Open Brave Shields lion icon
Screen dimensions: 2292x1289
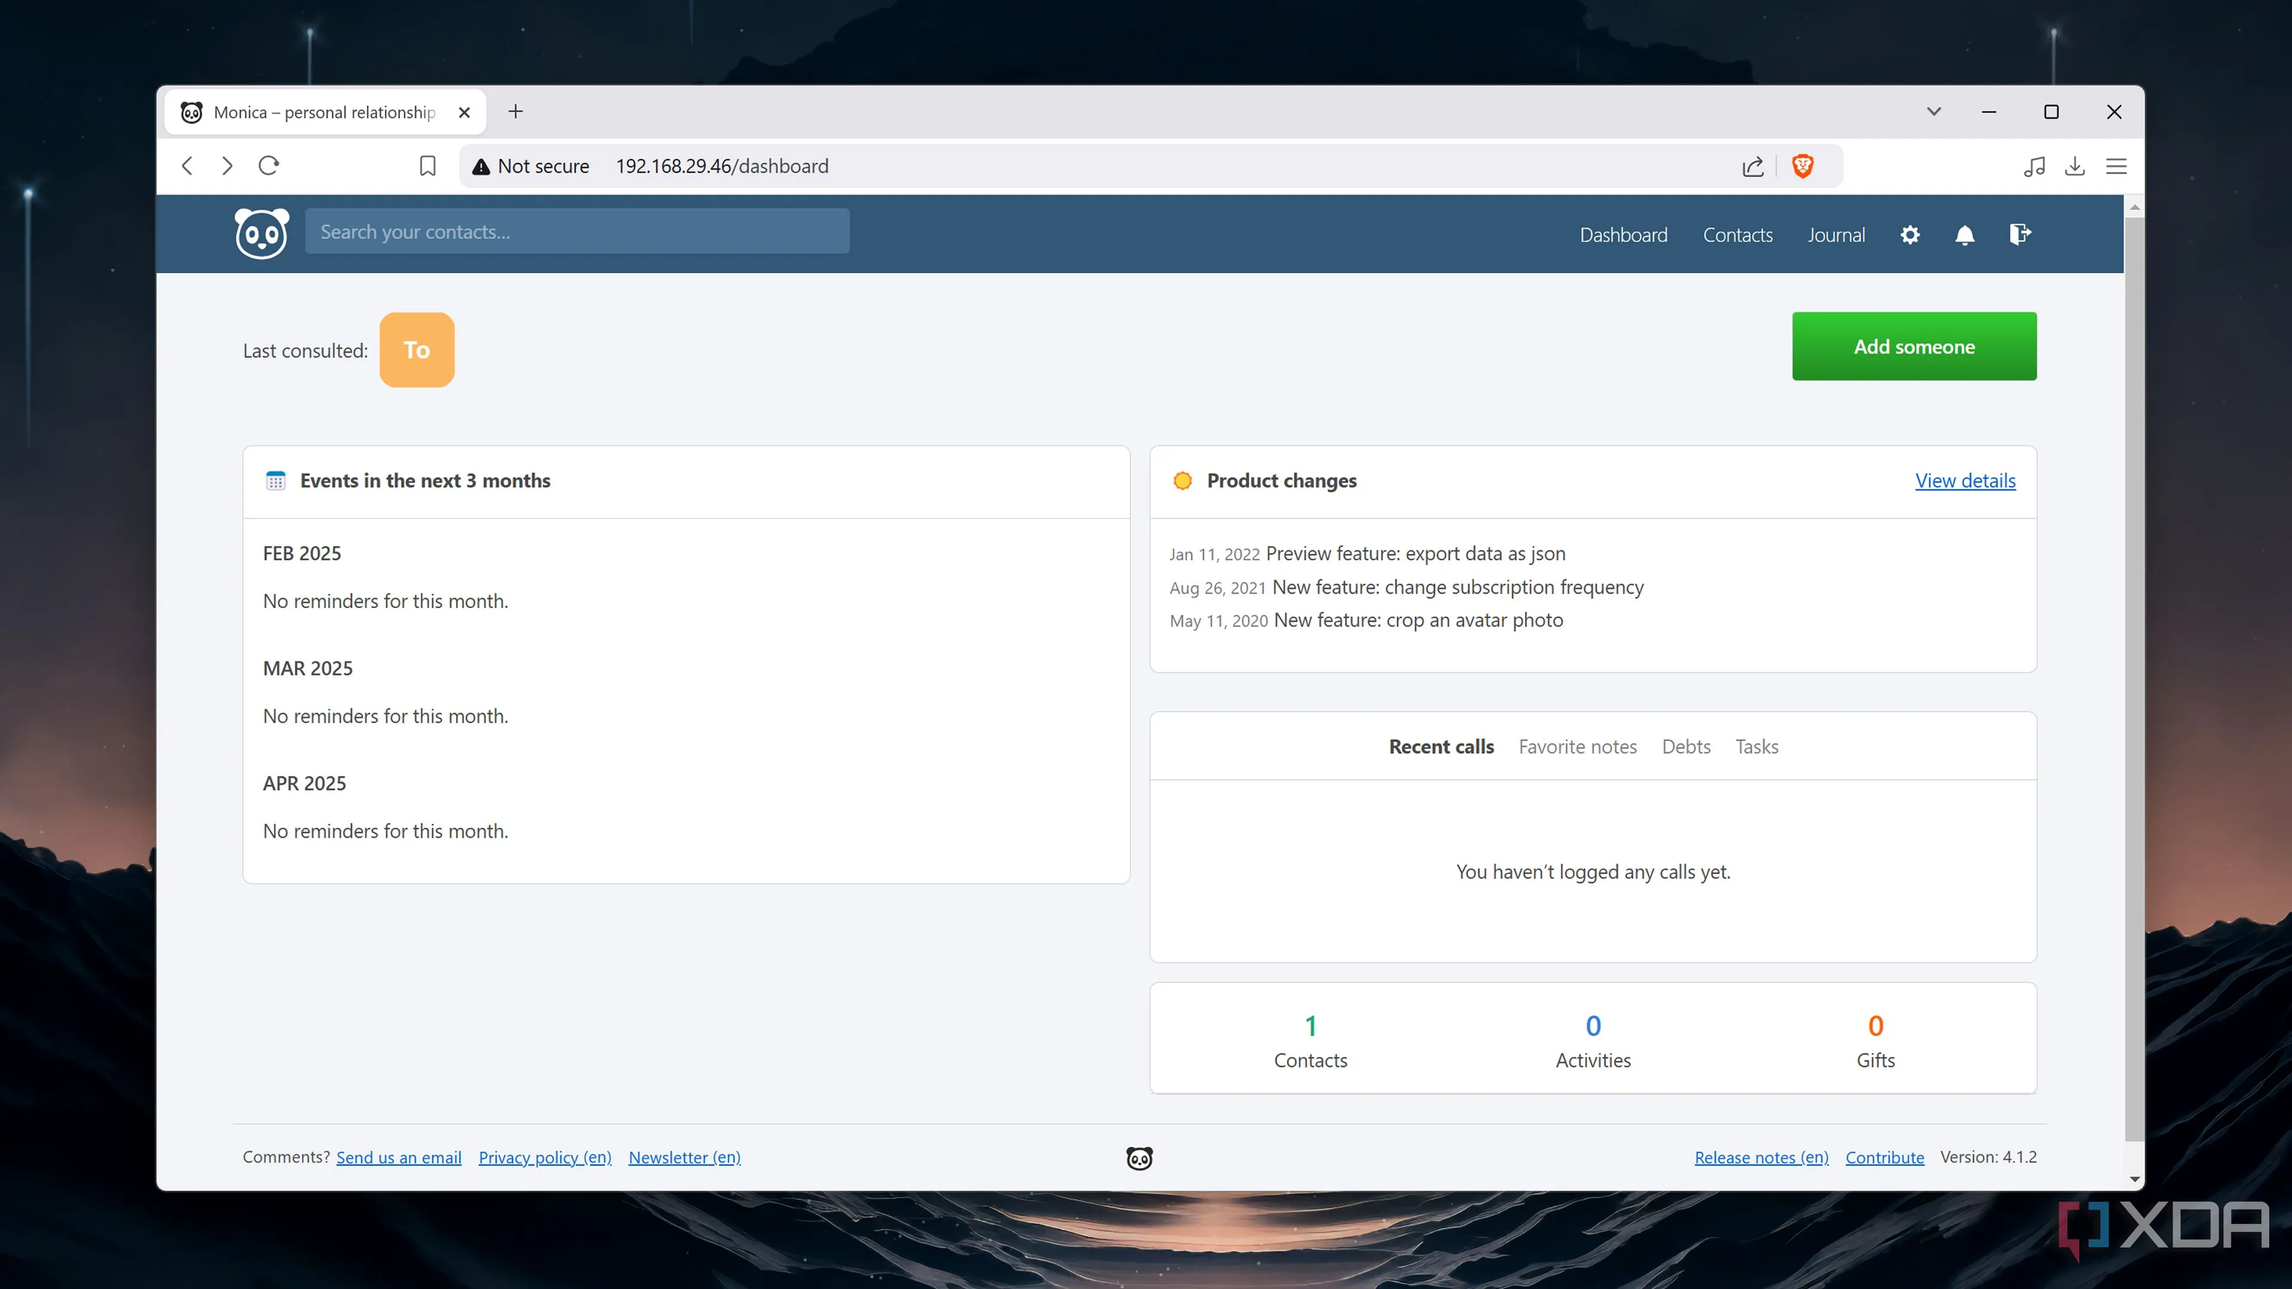pyautogui.click(x=1803, y=166)
